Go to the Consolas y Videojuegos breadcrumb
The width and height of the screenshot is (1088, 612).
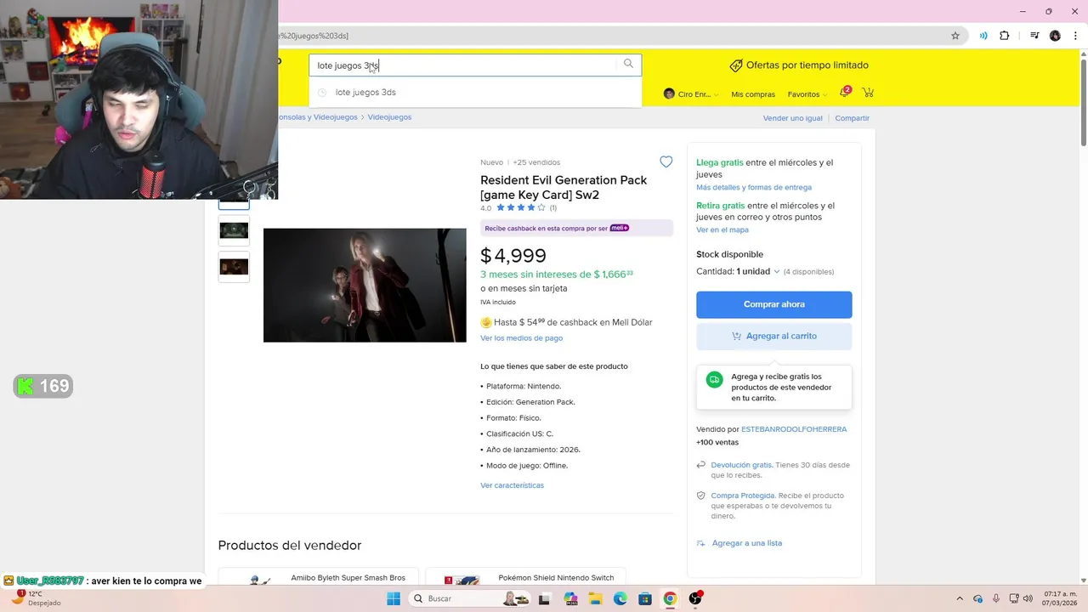[x=319, y=117]
